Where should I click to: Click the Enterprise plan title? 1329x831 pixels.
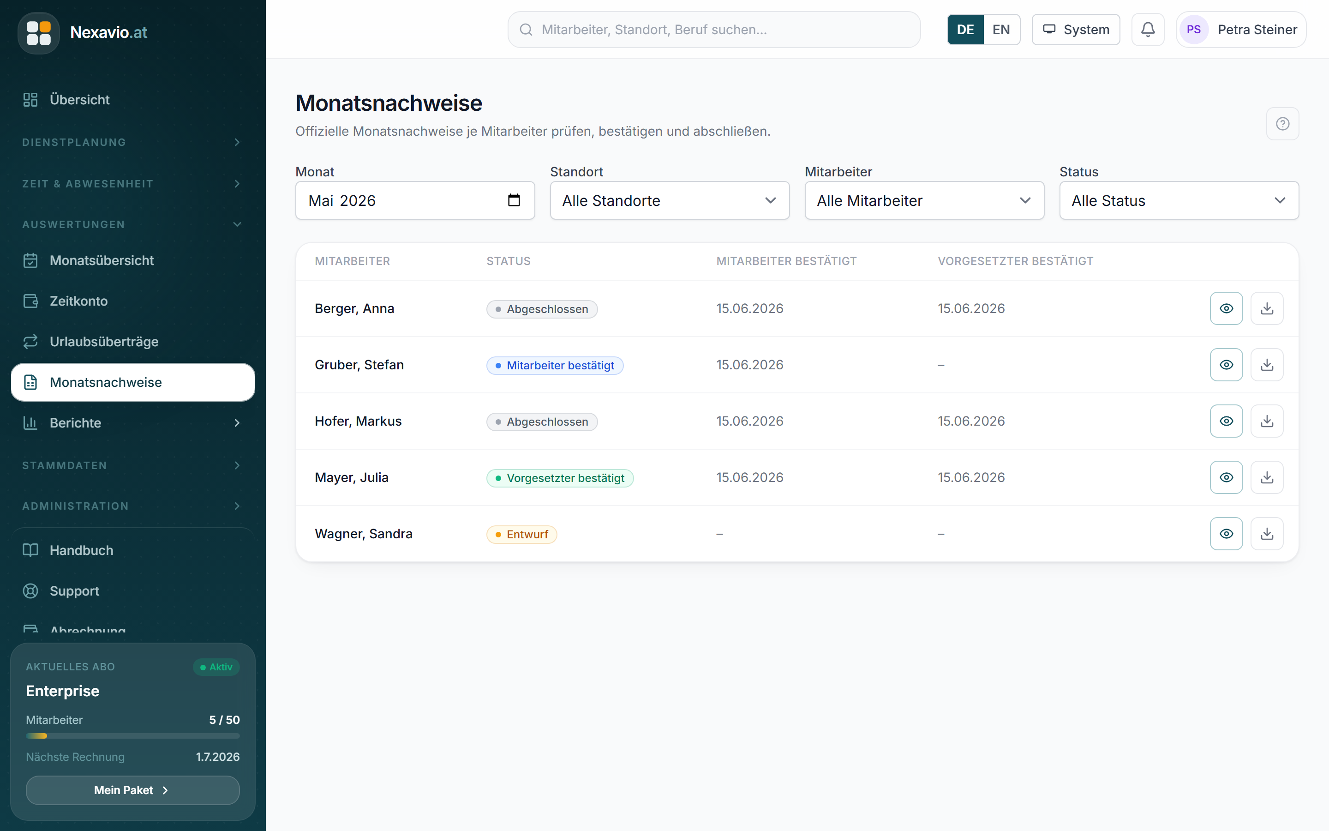(x=63, y=691)
